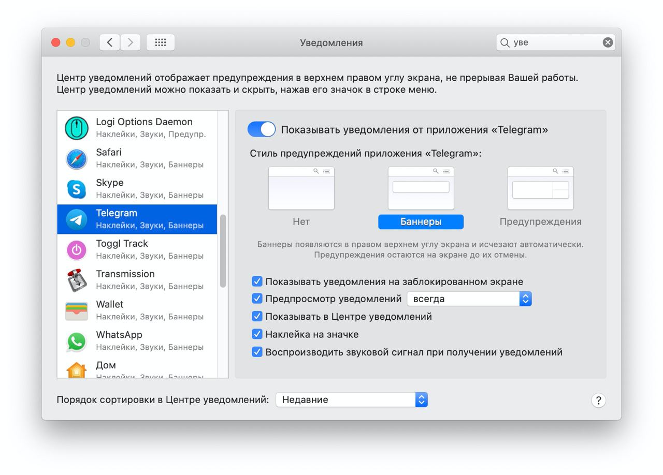Screen dimensions: 663x475
Task: Uncheck show notifications on locked screen
Action: pos(257,281)
